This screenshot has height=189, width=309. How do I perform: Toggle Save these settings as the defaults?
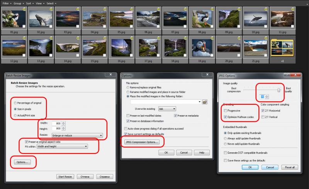(225, 160)
